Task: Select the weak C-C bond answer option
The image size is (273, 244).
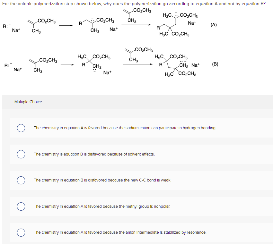Action: (x=21, y=180)
